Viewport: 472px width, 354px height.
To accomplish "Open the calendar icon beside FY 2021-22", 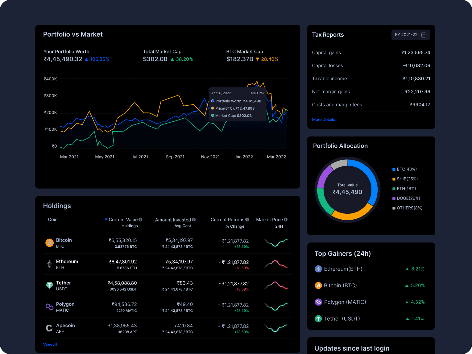I will (x=424, y=35).
